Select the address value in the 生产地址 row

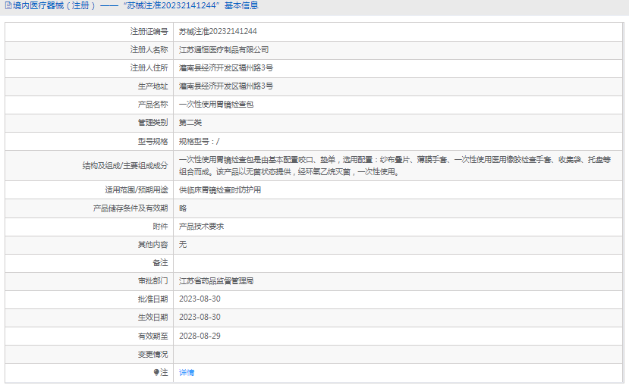click(226, 86)
